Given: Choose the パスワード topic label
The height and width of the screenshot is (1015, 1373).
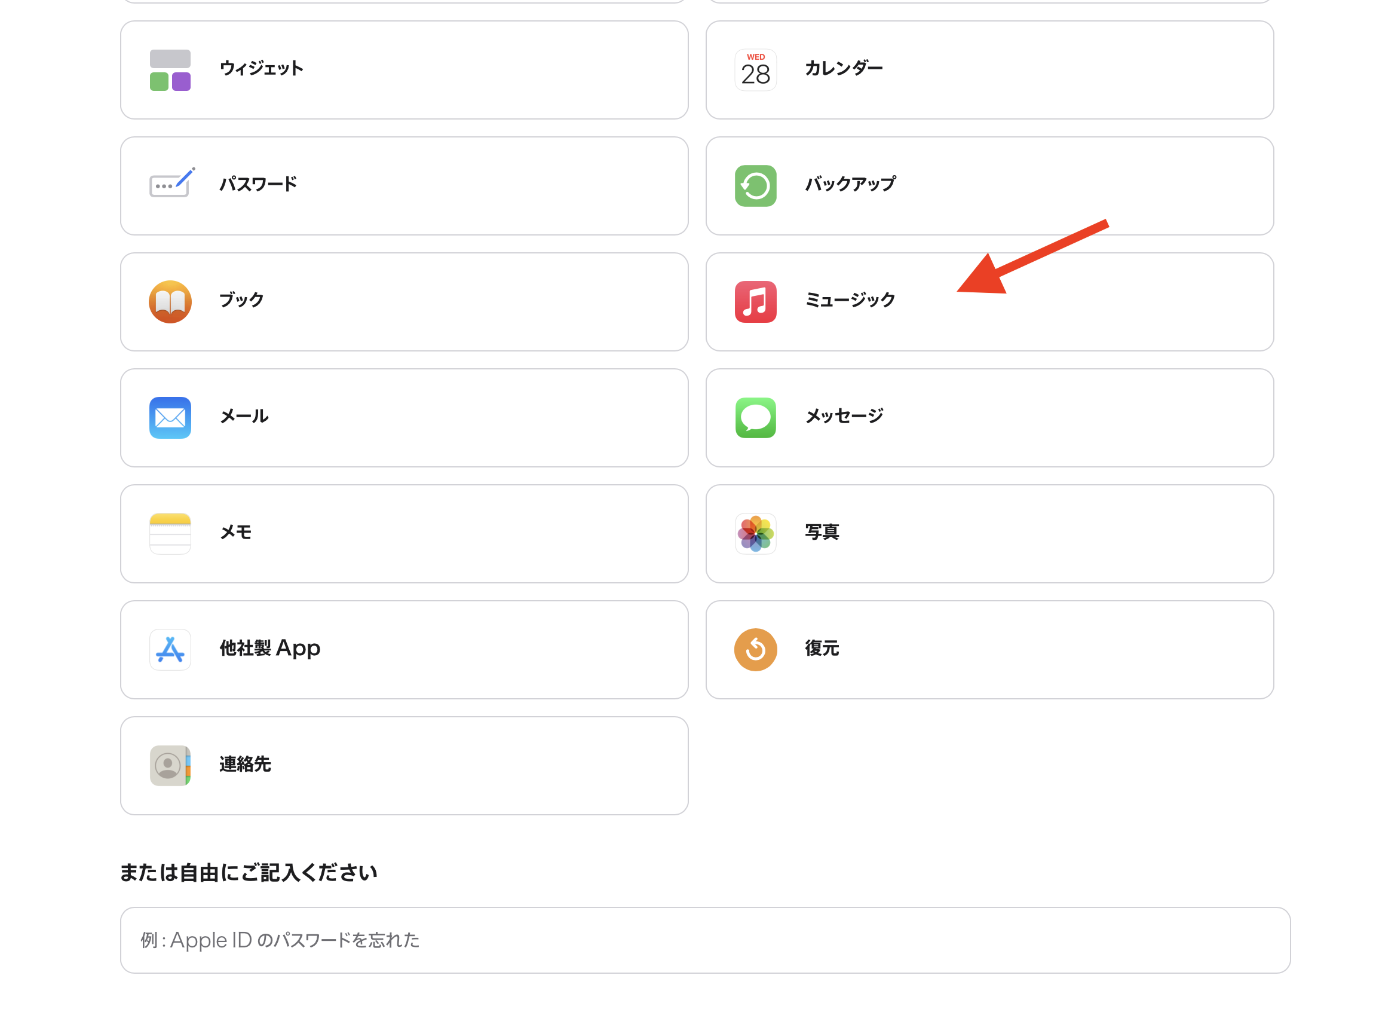Looking at the screenshot, I should (x=258, y=184).
